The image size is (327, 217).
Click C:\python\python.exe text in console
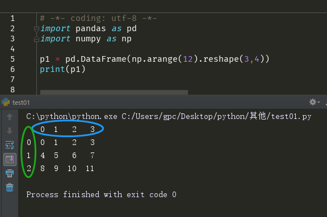[x=72, y=116]
